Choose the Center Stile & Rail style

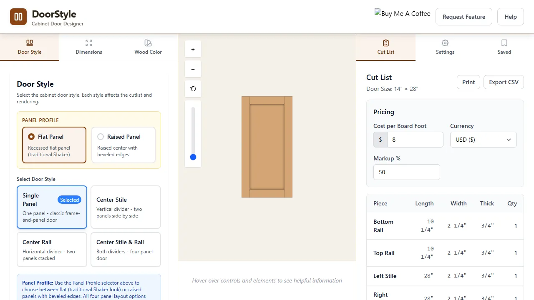126,249
